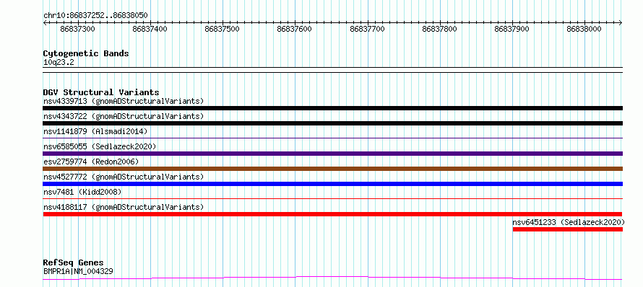The width and height of the screenshot is (643, 287).
Task: Open the nsv4343722 gnomAD variant label
Action: pyautogui.click(x=124, y=116)
